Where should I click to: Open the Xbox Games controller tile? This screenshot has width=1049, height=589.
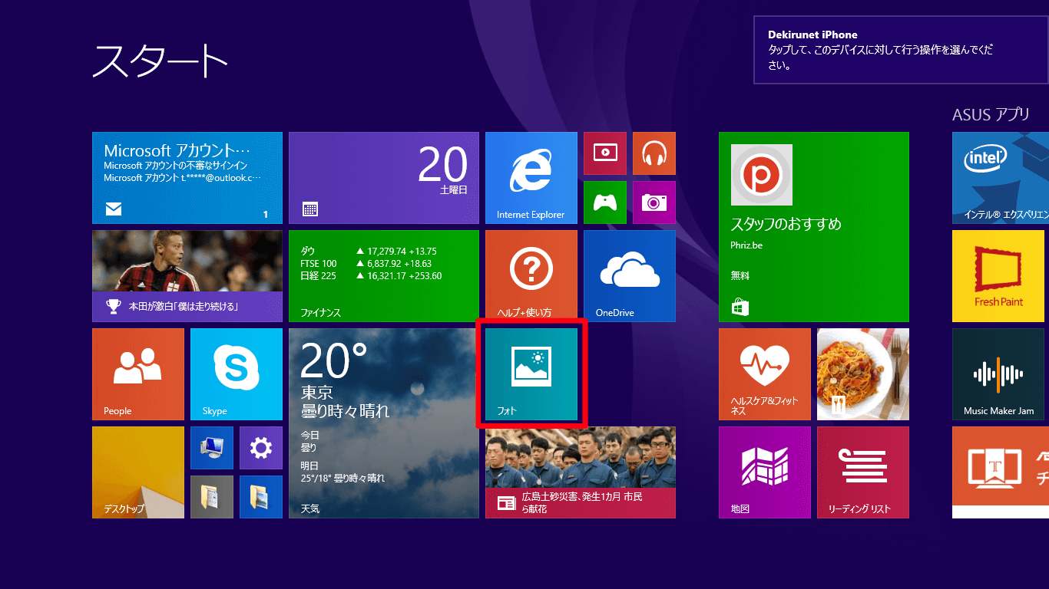[x=605, y=202]
